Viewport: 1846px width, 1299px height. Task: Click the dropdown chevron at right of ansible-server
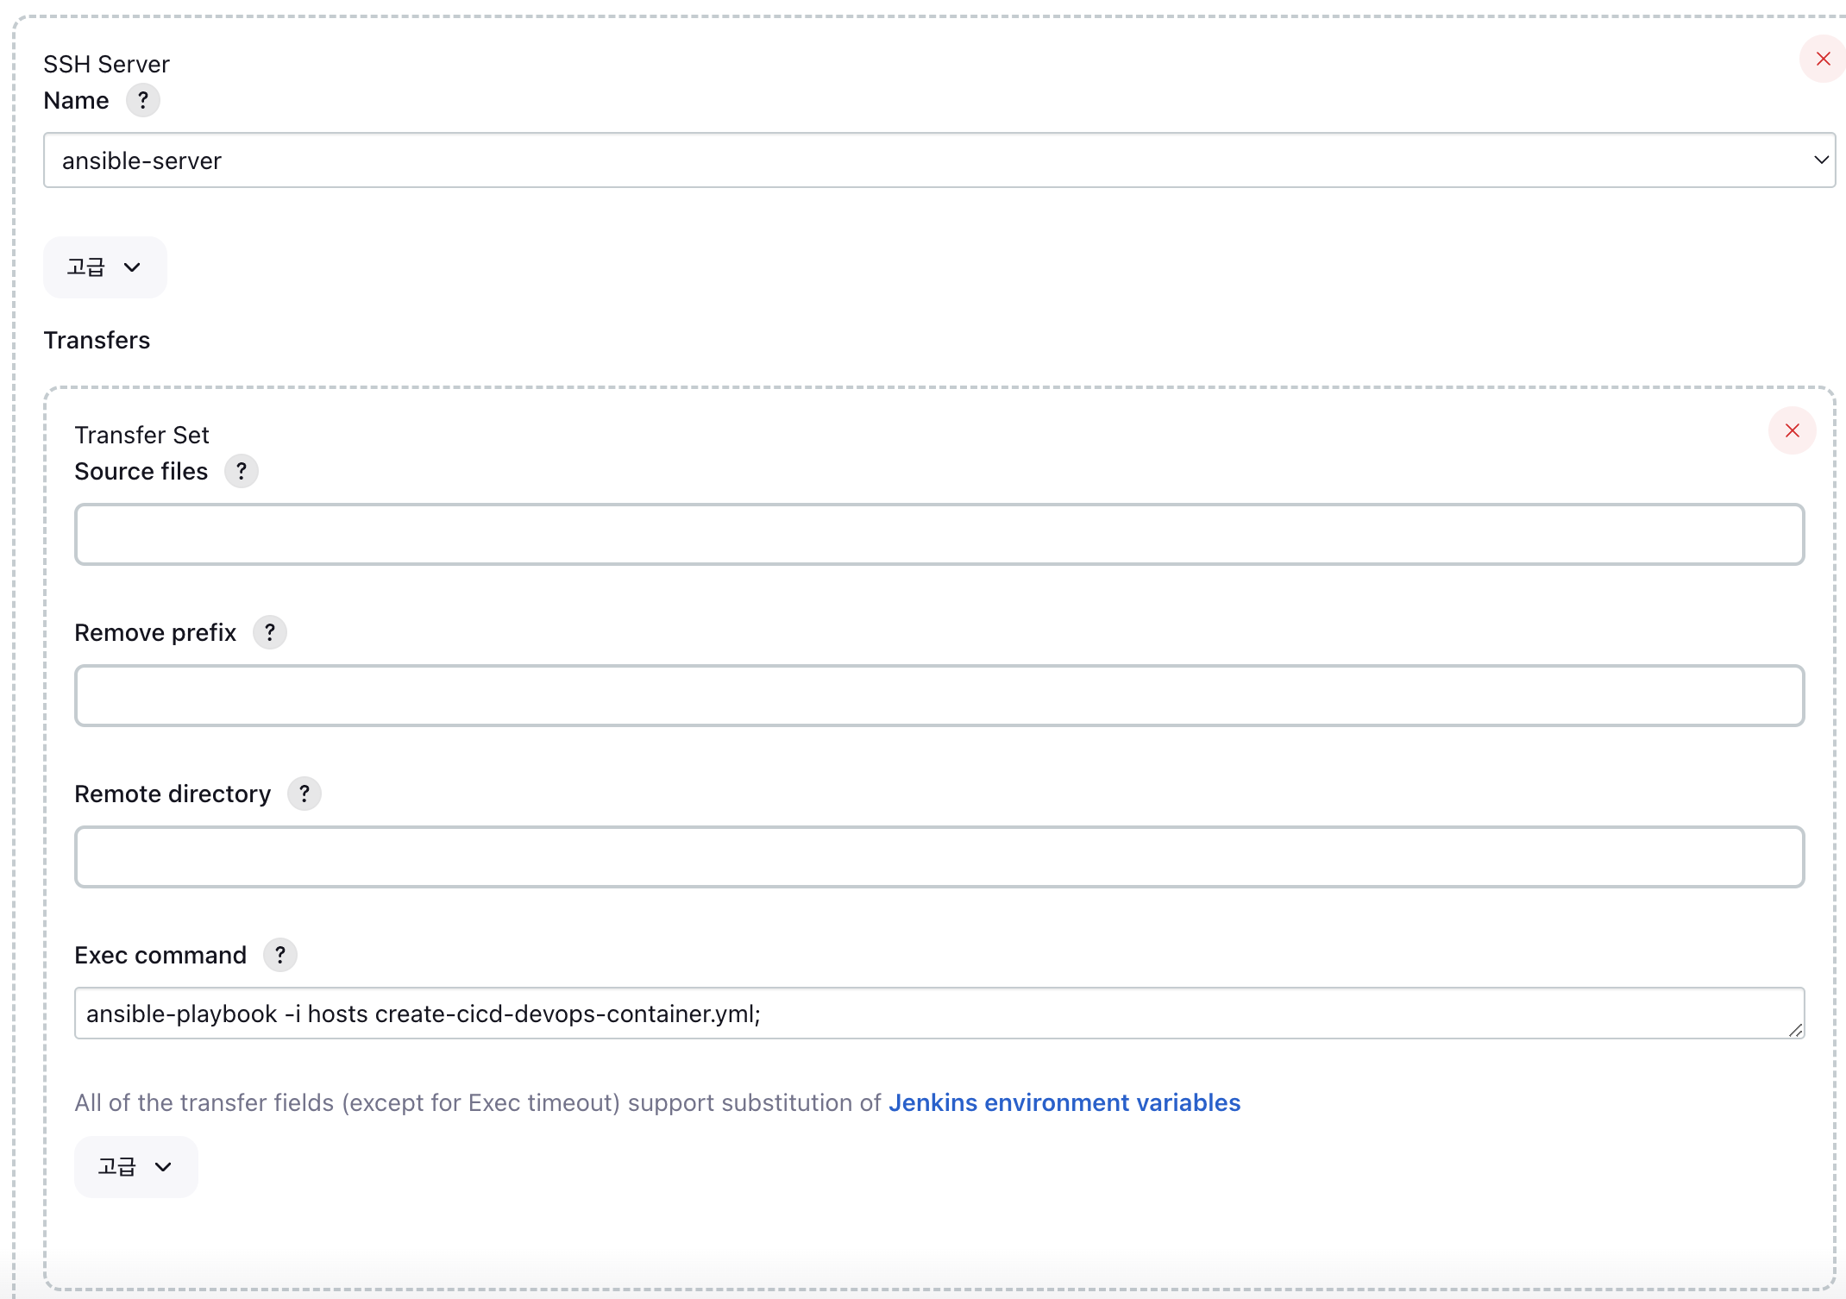pos(1821,160)
